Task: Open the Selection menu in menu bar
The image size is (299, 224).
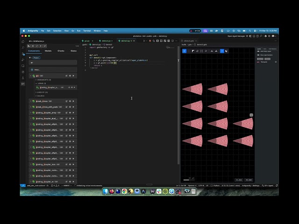Action: 57,31
